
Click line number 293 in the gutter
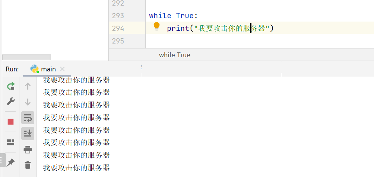click(x=118, y=16)
